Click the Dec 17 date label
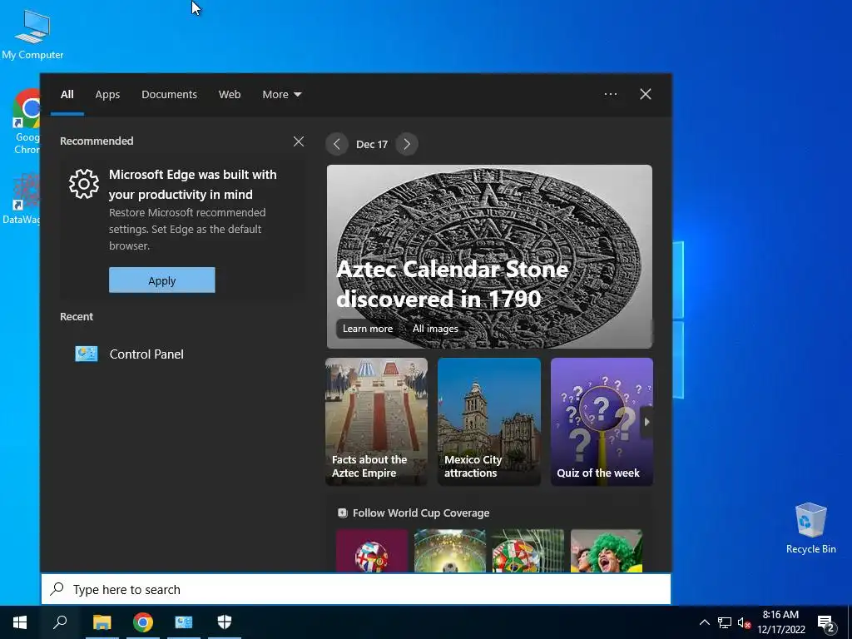This screenshot has height=639, width=852. [x=372, y=144]
